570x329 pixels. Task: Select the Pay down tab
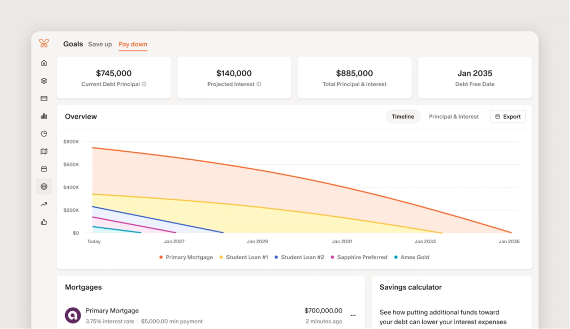[x=133, y=44]
